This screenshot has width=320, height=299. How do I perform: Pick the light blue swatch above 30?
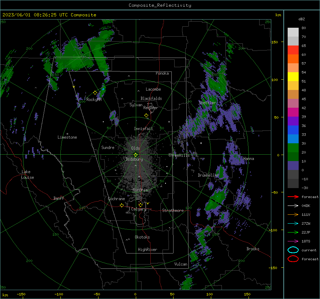pyautogui.click(x=293, y=139)
